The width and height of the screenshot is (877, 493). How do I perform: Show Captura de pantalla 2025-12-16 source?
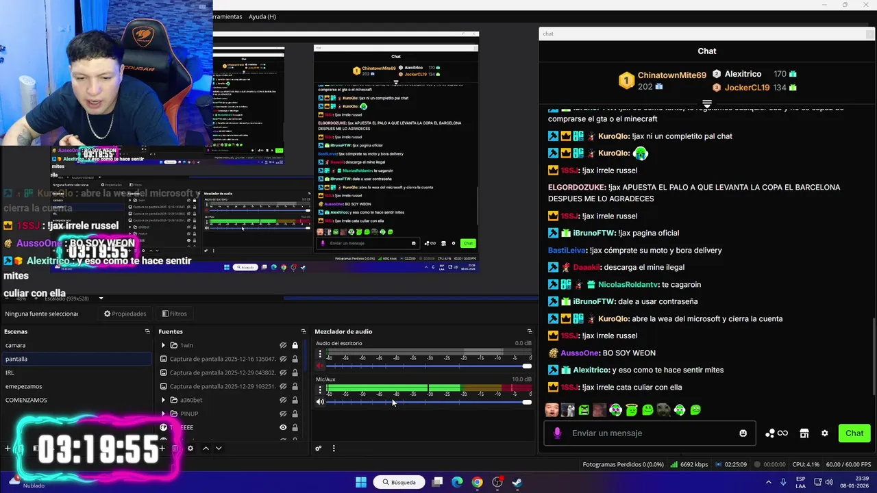(283, 359)
